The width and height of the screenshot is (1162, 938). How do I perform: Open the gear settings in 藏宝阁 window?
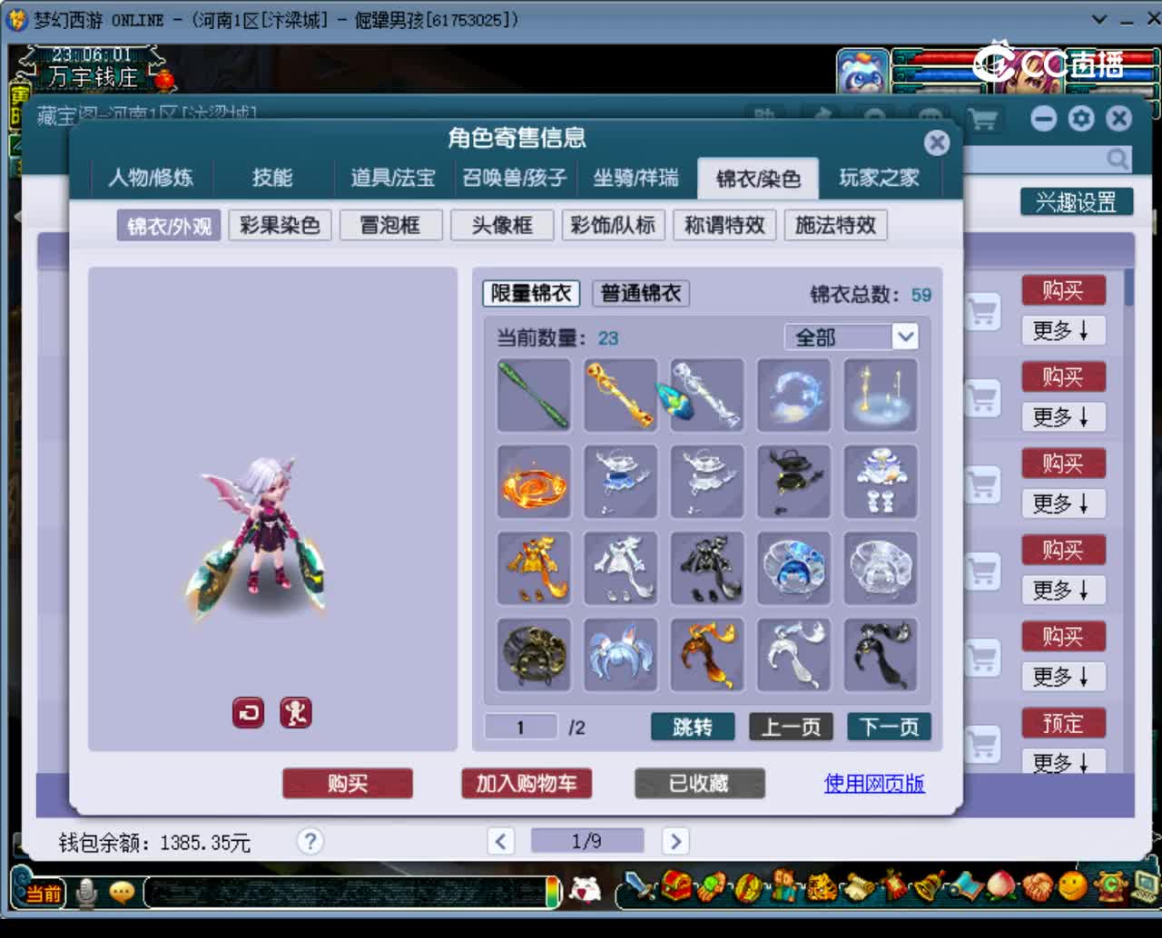[1081, 119]
